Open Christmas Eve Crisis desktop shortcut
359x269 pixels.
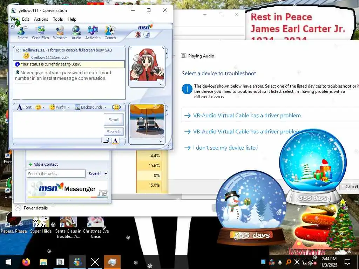click(96, 228)
